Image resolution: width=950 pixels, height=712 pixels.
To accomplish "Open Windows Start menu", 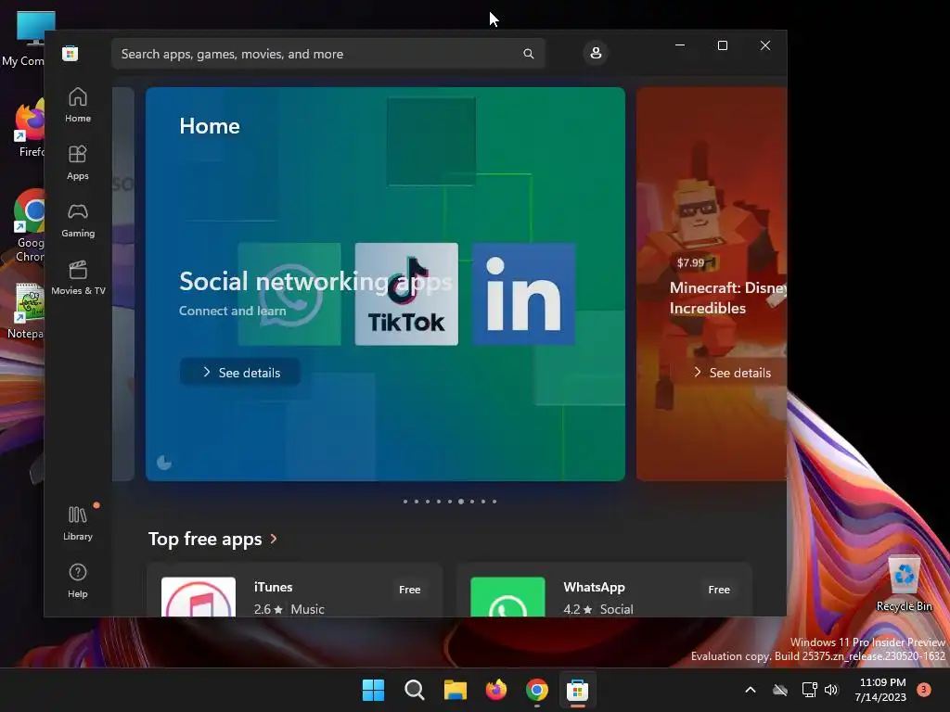I will (373, 690).
